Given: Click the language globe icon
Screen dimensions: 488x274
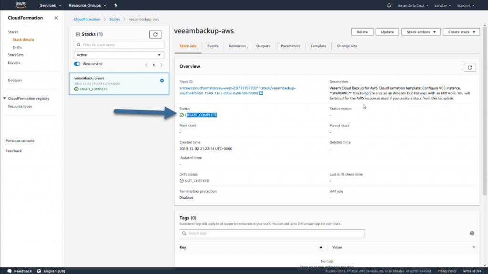Looking at the screenshot, I should 39,271.
